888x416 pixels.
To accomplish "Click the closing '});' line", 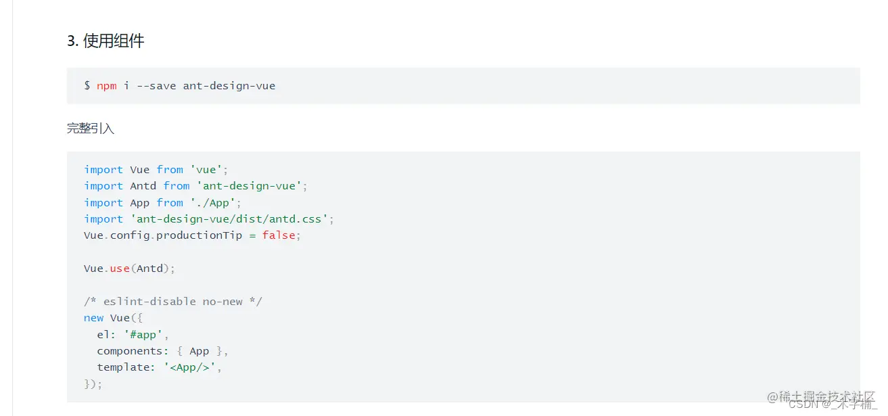I will point(93,384).
